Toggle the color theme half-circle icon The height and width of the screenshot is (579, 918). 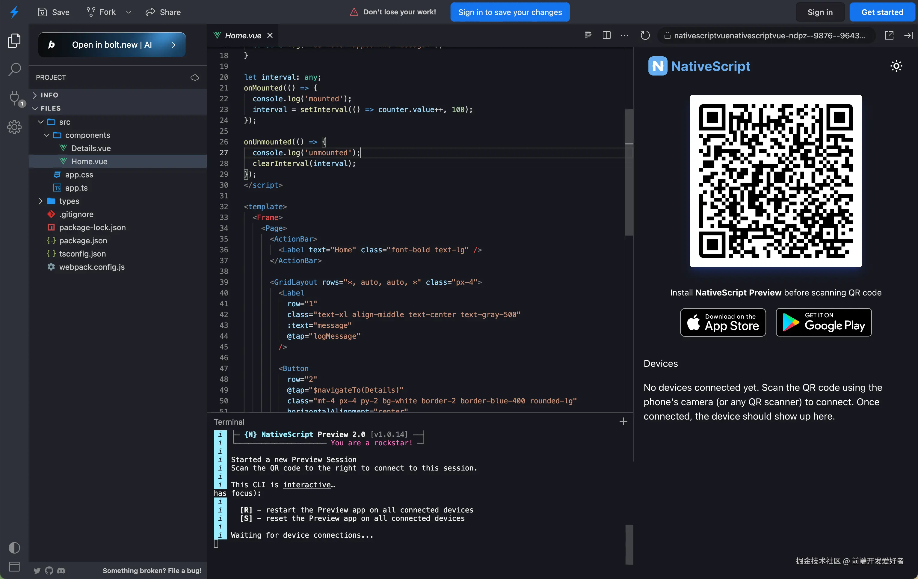coord(14,548)
